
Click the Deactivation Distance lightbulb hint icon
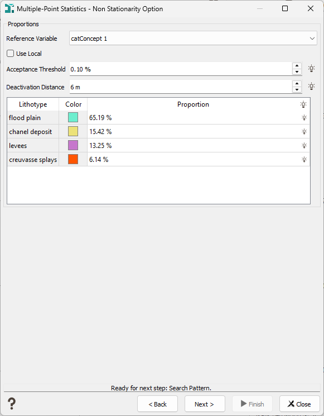coord(311,86)
